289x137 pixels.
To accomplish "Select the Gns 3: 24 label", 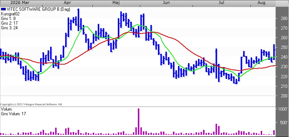I will 9,28.
